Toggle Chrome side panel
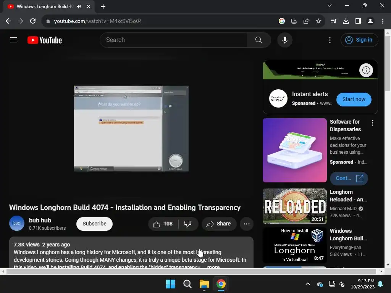Screen dimensions: 391x293 tap(358, 21)
